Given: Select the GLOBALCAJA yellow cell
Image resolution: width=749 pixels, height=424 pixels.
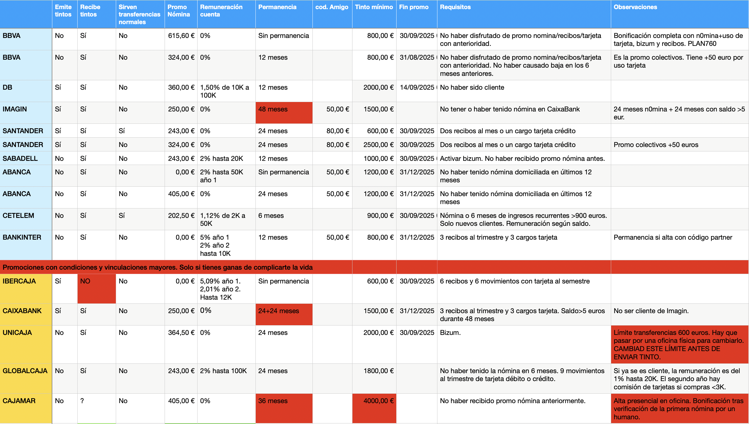Looking at the screenshot, I should click(x=26, y=378).
